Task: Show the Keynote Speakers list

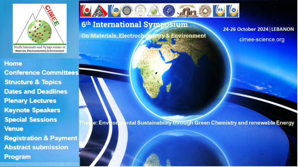Action: pyautogui.click(x=32, y=110)
